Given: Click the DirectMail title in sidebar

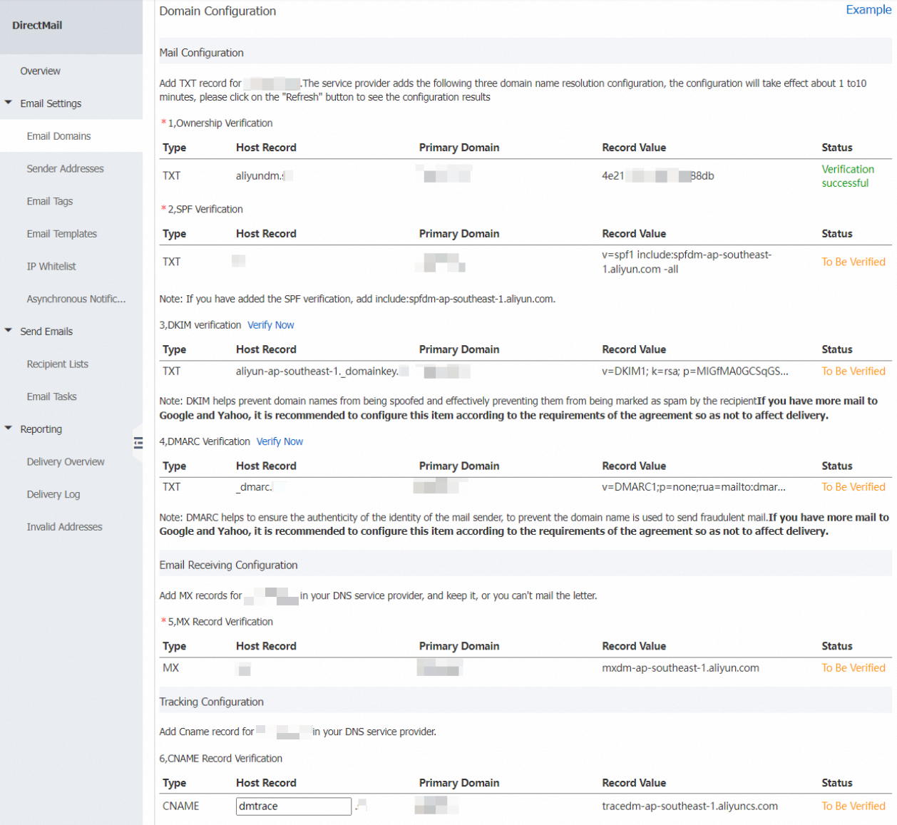Looking at the screenshot, I should point(37,26).
